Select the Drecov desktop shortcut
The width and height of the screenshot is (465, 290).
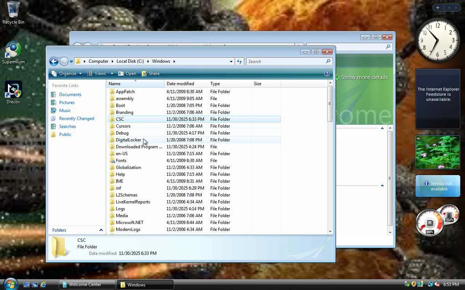point(13,93)
